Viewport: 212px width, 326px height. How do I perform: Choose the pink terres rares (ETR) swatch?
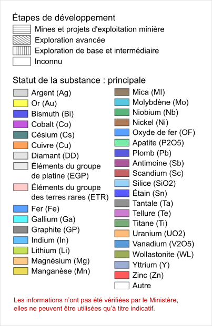point(21,187)
